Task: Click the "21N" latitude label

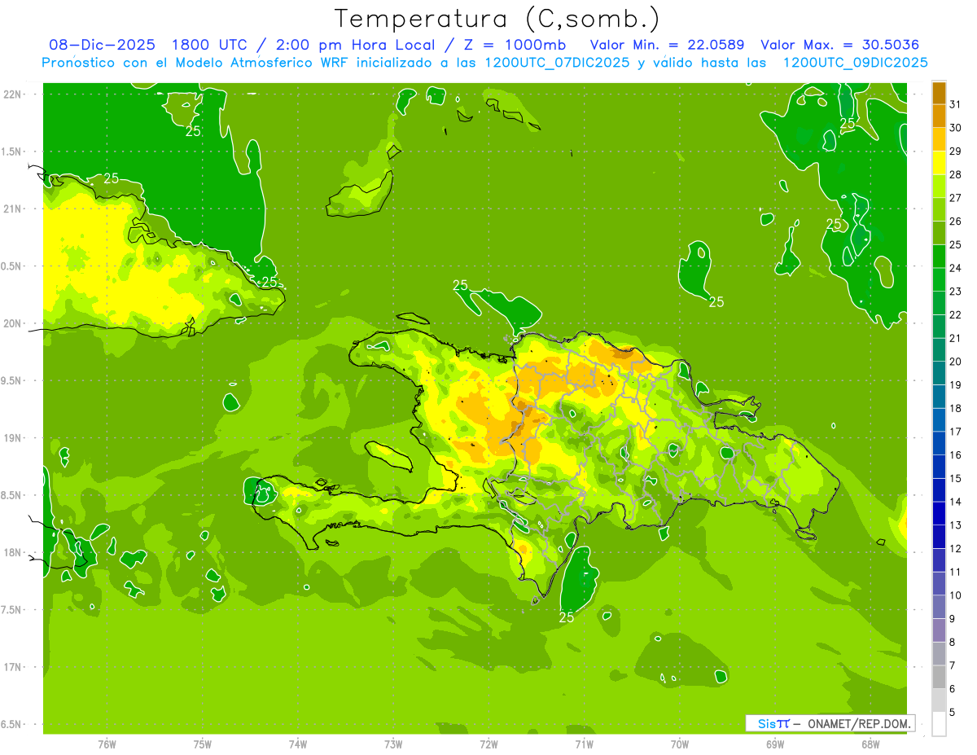Action: [13, 209]
